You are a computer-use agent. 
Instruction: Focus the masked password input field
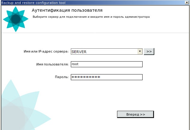coord(107,77)
